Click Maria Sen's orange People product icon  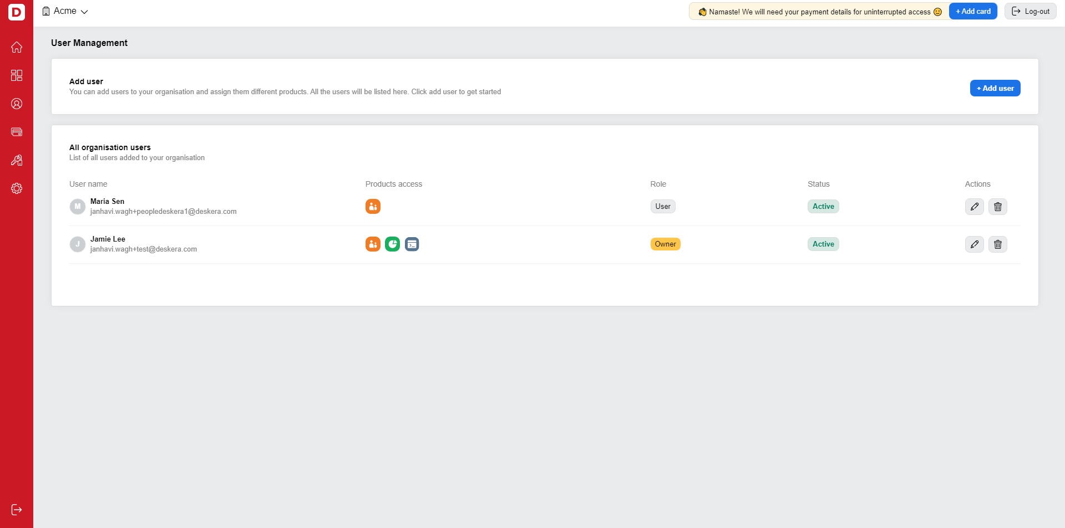tap(373, 206)
